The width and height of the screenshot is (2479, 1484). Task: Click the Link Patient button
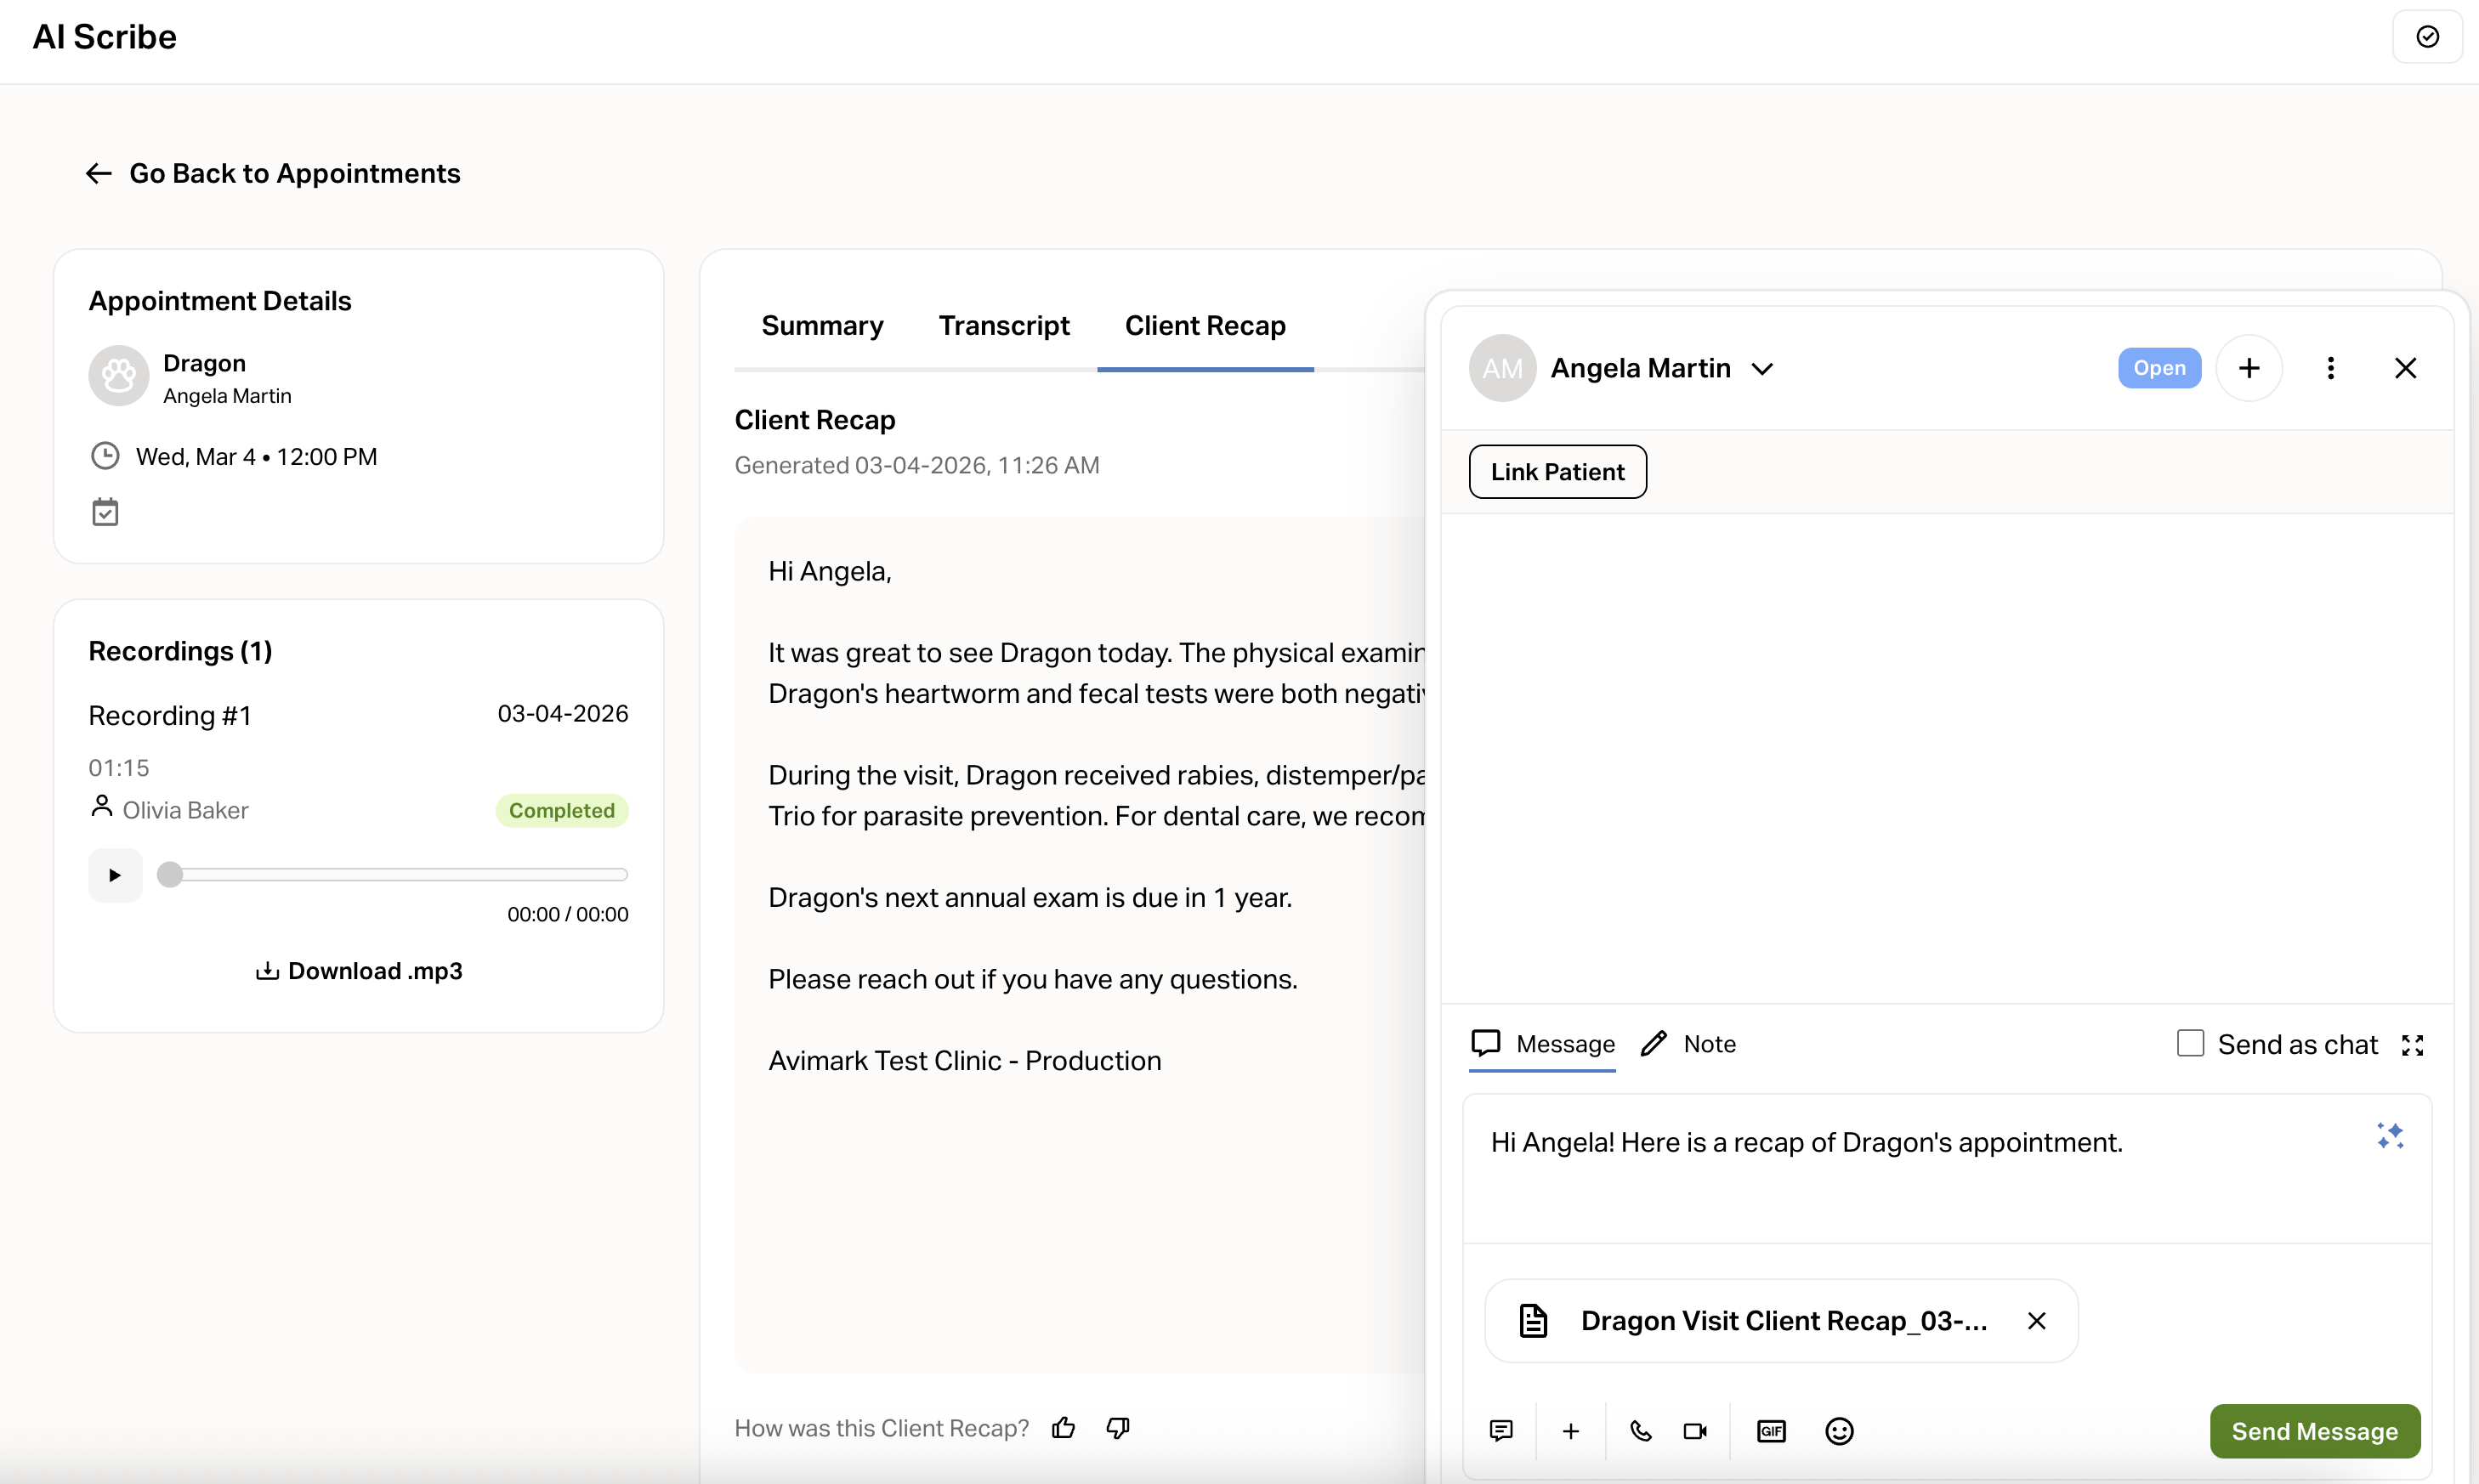click(x=1557, y=471)
